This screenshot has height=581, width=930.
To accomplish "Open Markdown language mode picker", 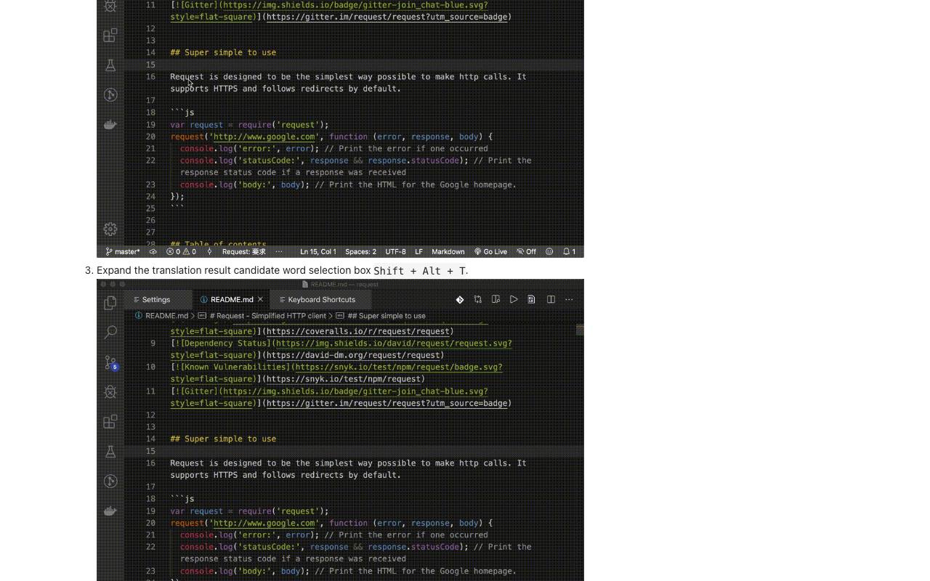I will (448, 252).
